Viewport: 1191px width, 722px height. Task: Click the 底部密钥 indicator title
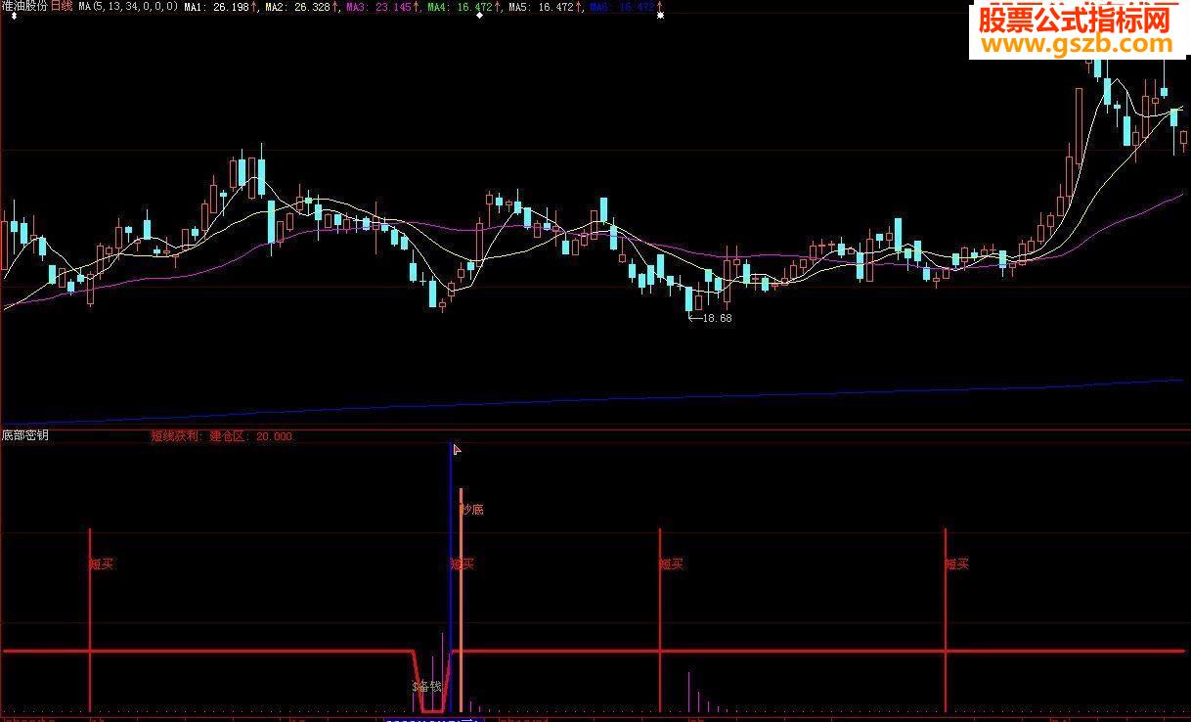[25, 435]
